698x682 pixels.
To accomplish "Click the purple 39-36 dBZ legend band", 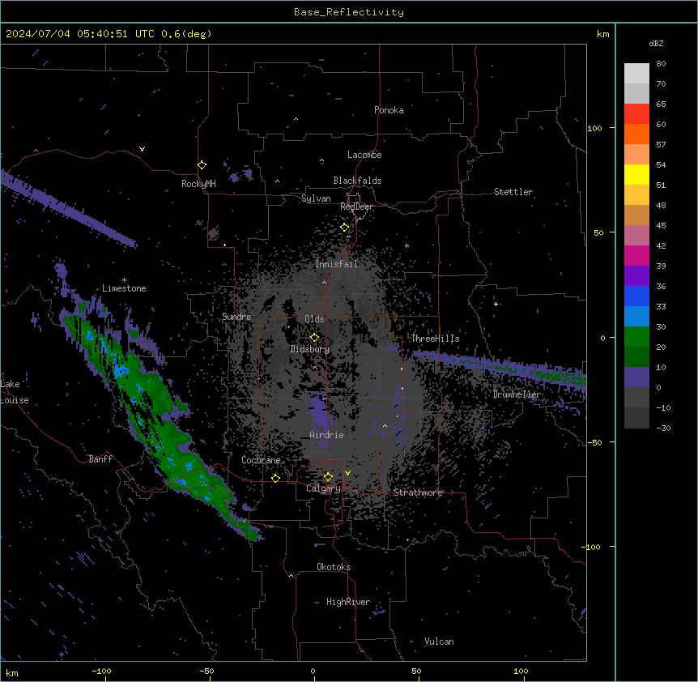I will point(636,276).
